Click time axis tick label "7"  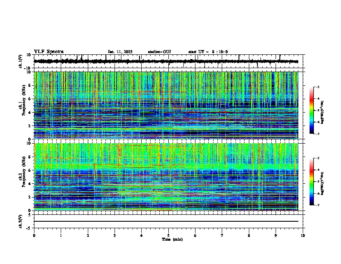tap(222, 236)
